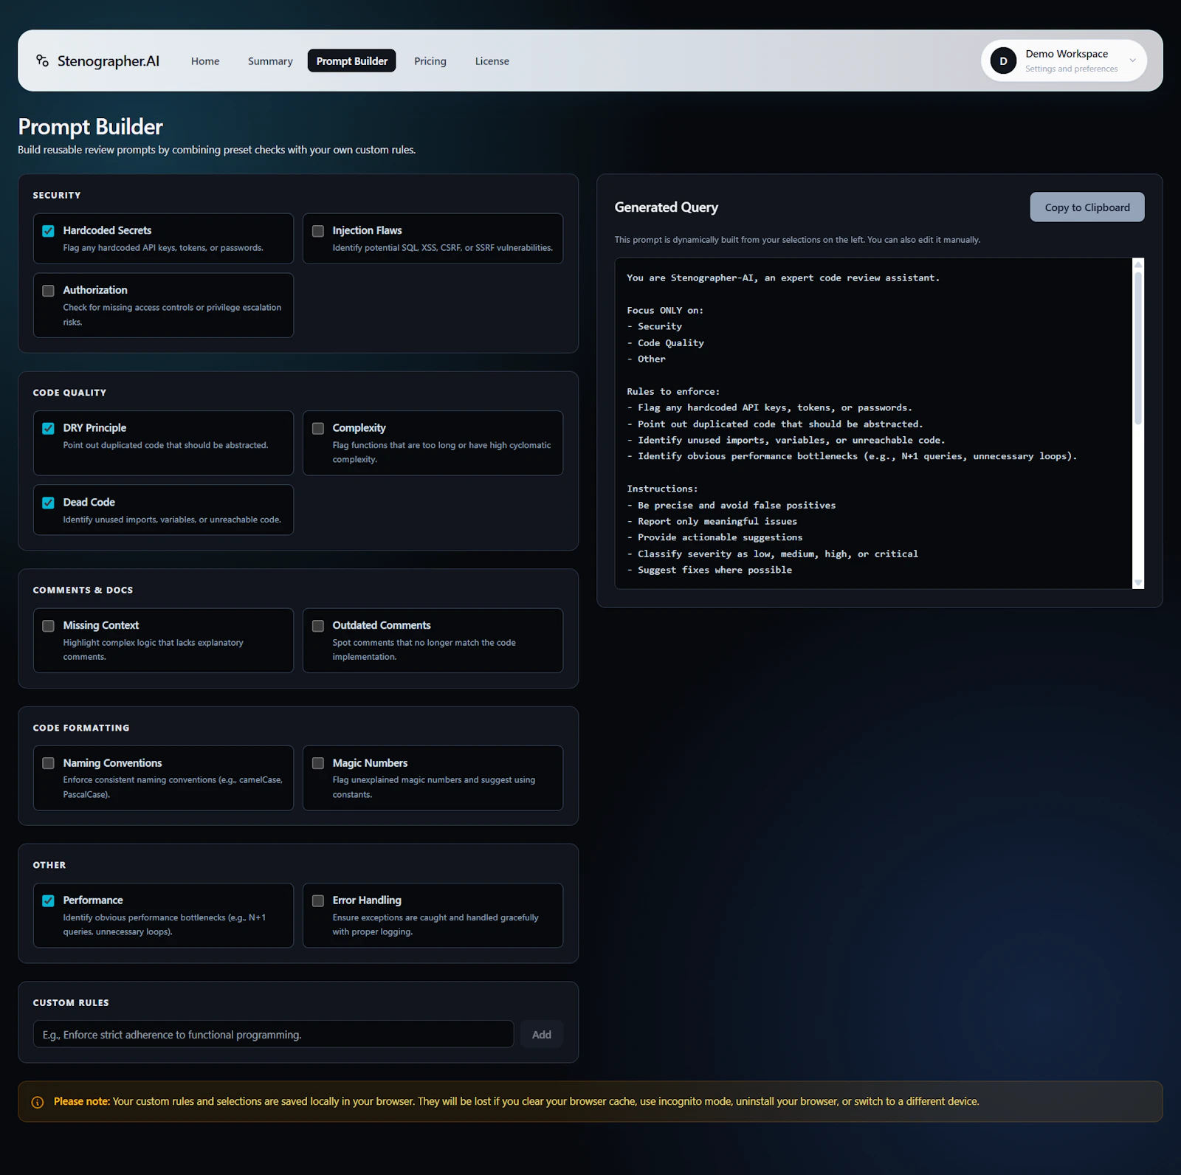Click the 'Demo Workspace' label

(1067, 54)
